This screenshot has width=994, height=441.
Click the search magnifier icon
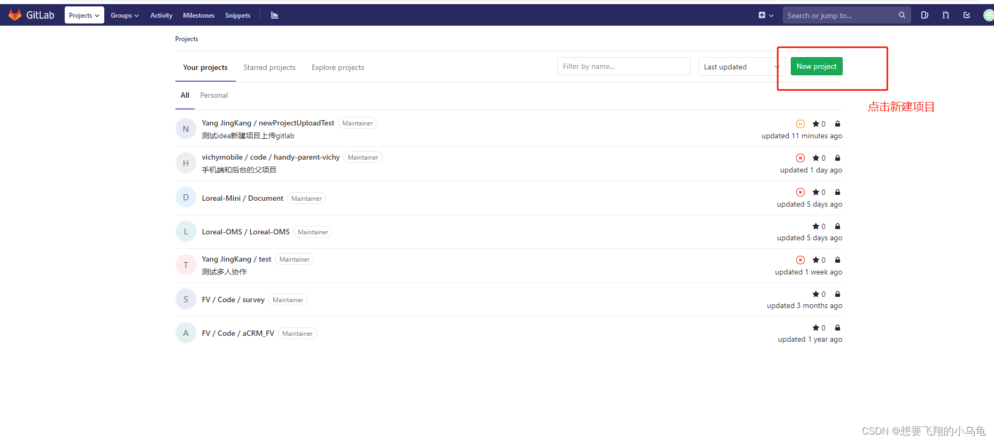(902, 15)
